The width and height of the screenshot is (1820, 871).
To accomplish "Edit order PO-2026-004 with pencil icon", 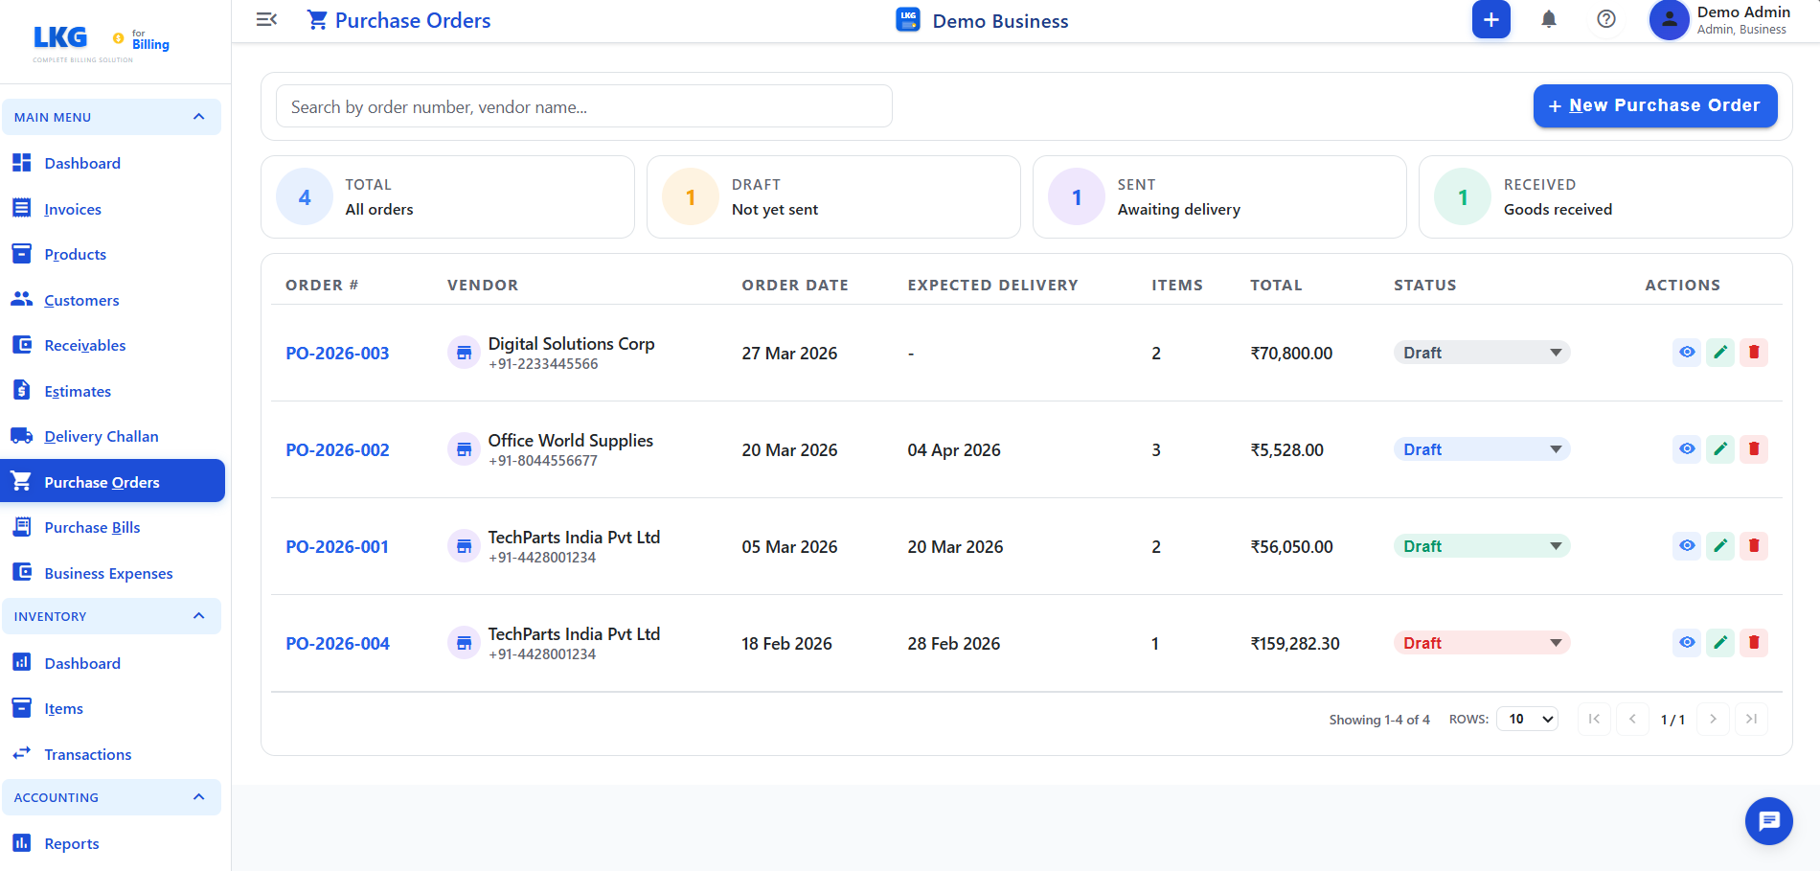I will [1720, 643].
